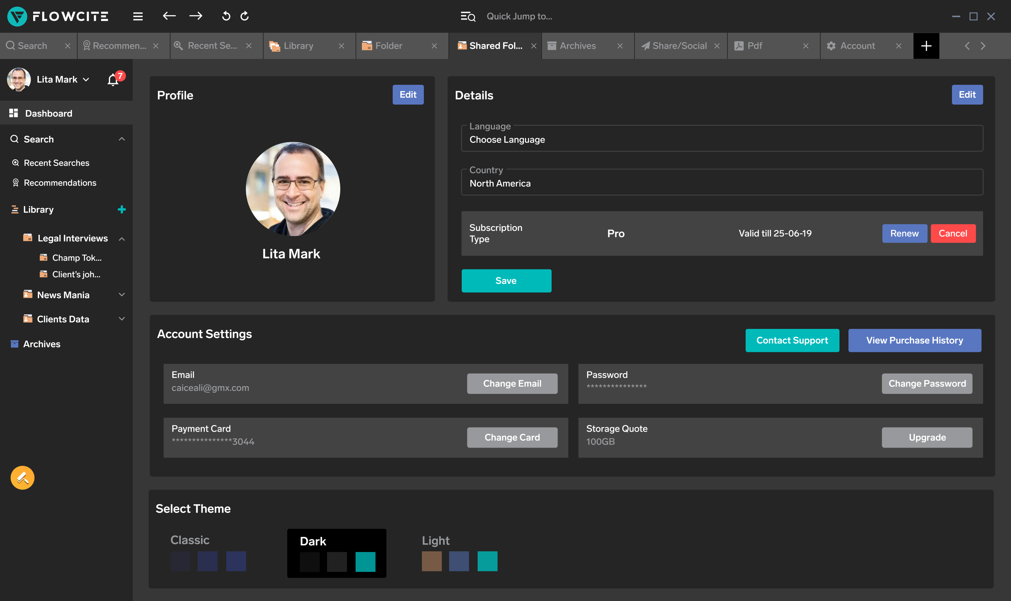This screenshot has width=1011, height=601.
Task: Open the hamburger menu icon
Action: click(x=138, y=16)
